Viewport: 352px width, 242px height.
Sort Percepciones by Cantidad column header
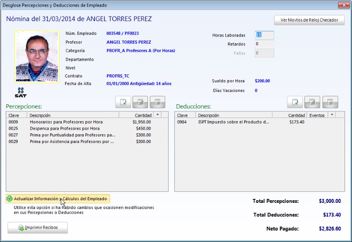point(136,115)
